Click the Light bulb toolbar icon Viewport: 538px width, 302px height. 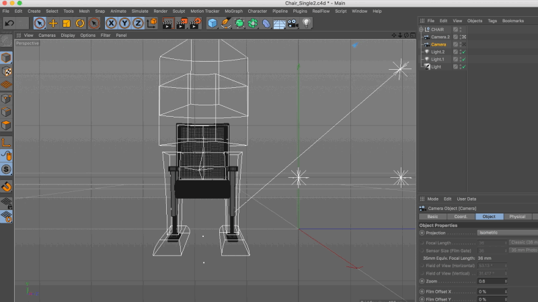tap(307, 23)
